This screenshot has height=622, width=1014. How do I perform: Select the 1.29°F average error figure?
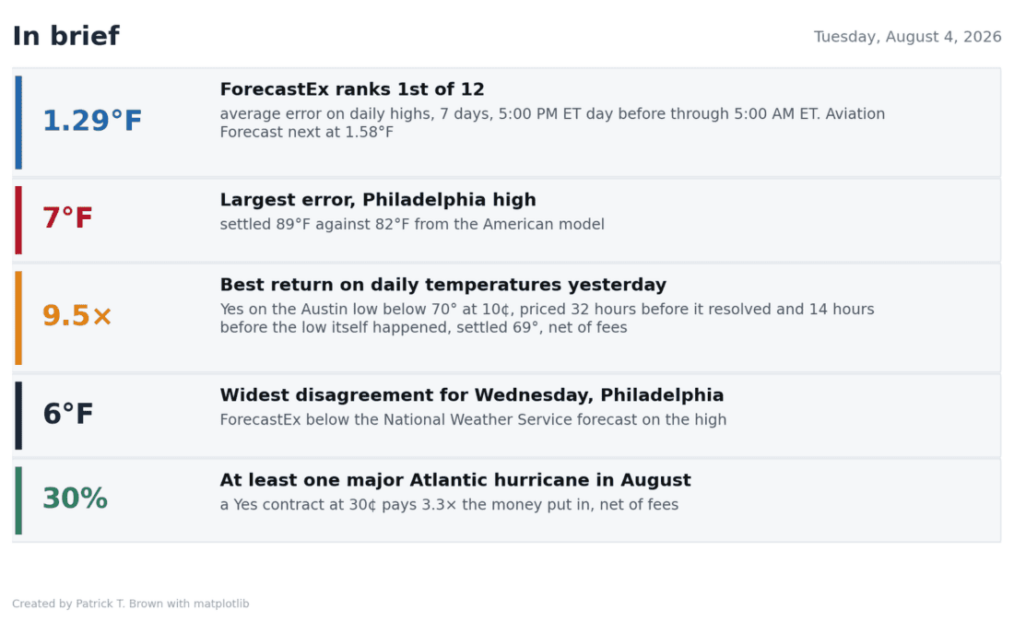[x=92, y=121]
